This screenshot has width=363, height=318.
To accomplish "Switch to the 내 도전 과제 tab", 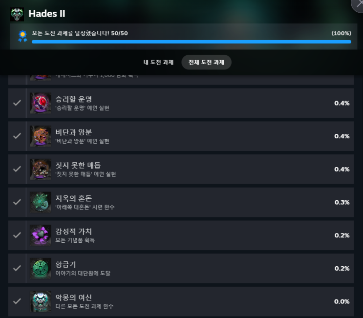I will point(158,62).
